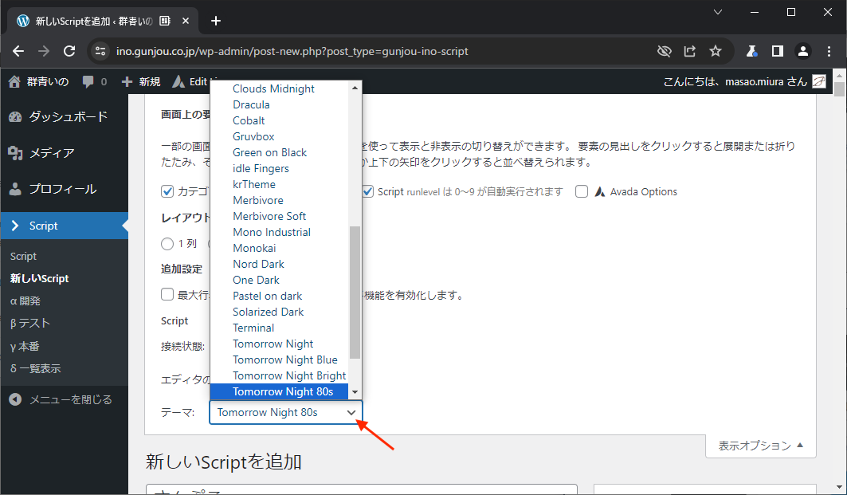Open the Chrome side panel icon
Image resolution: width=847 pixels, height=495 pixels.
point(777,51)
